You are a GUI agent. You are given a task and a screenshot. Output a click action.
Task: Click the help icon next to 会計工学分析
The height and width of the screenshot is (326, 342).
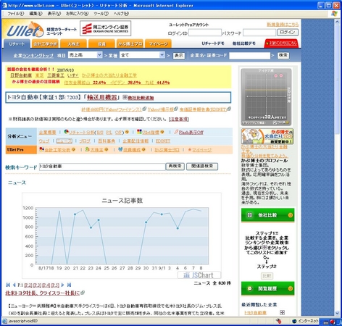[x=73, y=150]
